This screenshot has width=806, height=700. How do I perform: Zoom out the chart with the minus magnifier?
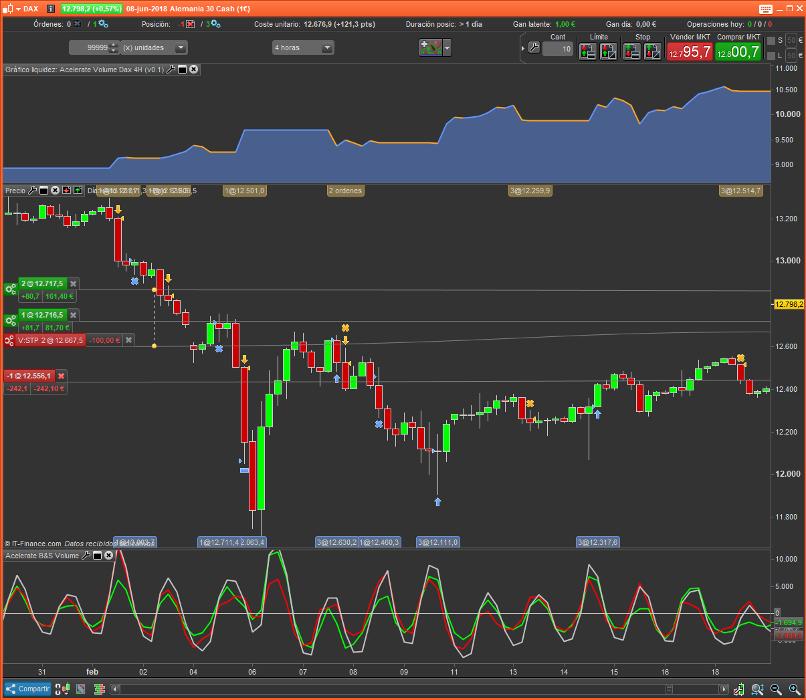click(776, 689)
